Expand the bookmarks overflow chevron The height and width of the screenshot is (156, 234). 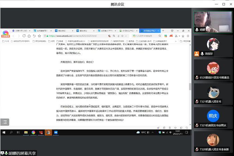click(176, 41)
